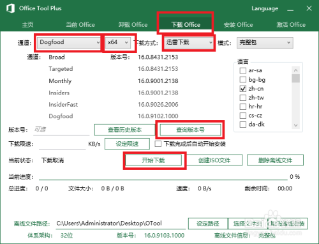Viewport: 319px width, 244px height.
Task: Click the 查看历史版本 button
Action: click(x=125, y=130)
